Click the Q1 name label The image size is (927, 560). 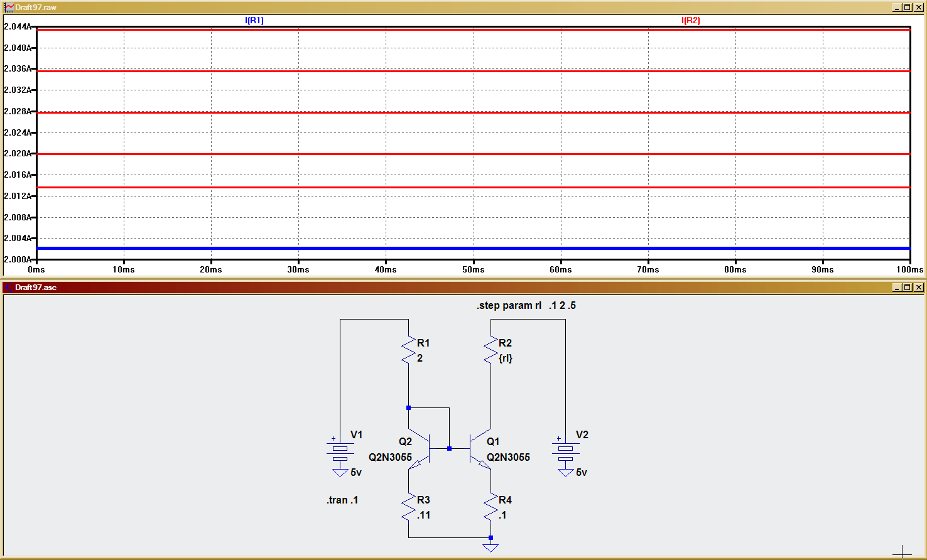point(493,442)
